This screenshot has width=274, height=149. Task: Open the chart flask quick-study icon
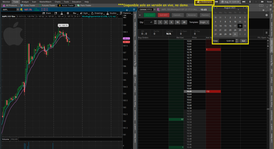coord(62,13)
